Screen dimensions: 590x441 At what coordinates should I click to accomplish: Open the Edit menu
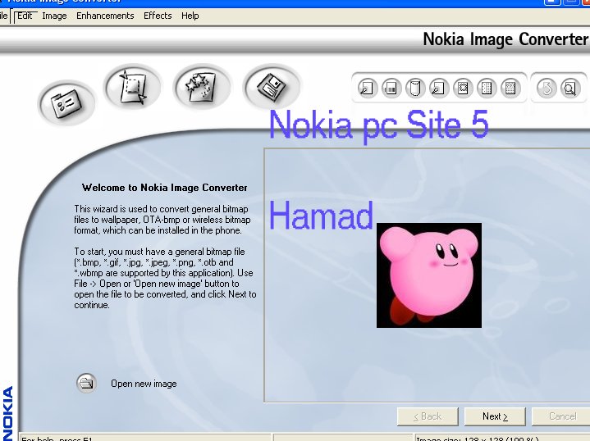pyautogui.click(x=25, y=16)
